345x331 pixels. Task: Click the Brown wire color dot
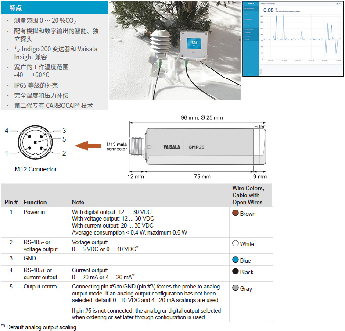pyautogui.click(x=235, y=213)
